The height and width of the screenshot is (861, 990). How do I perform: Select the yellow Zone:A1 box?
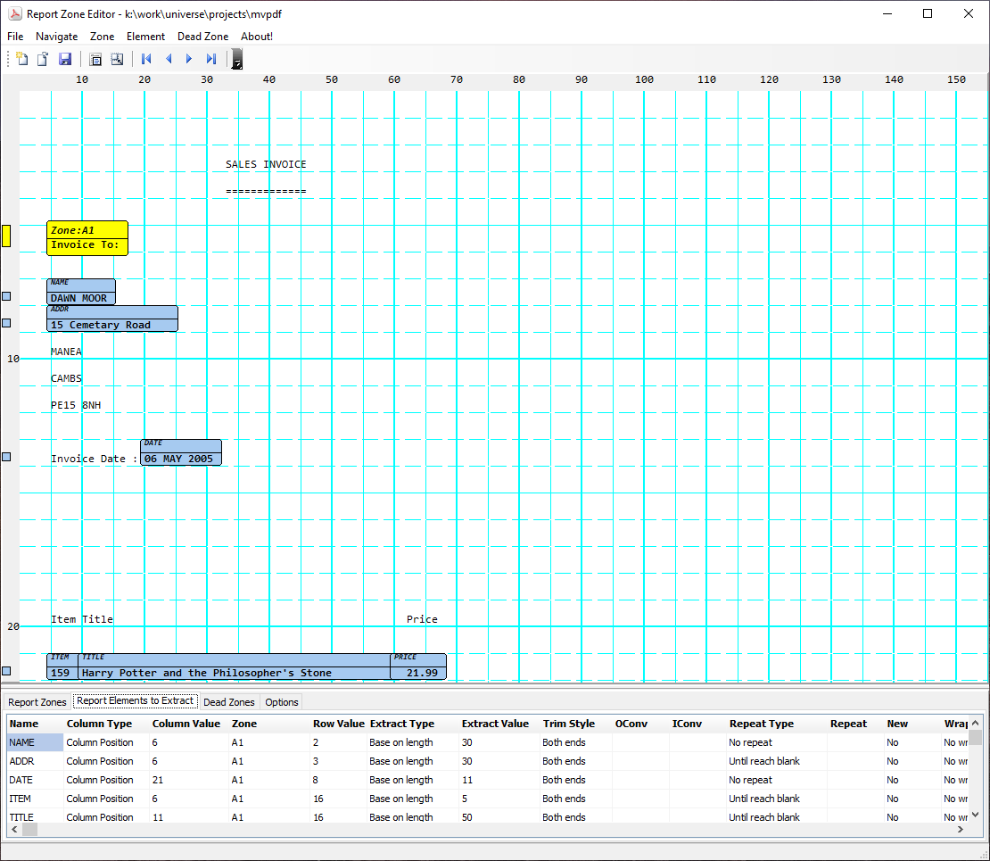pos(87,238)
